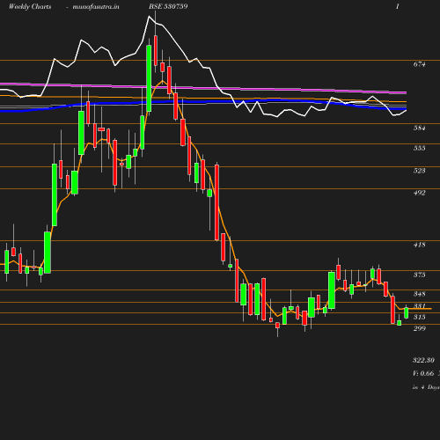This screenshot has height=440, width=440.
Task: Click the 315 price level label
Action: pyautogui.click(x=419, y=317)
